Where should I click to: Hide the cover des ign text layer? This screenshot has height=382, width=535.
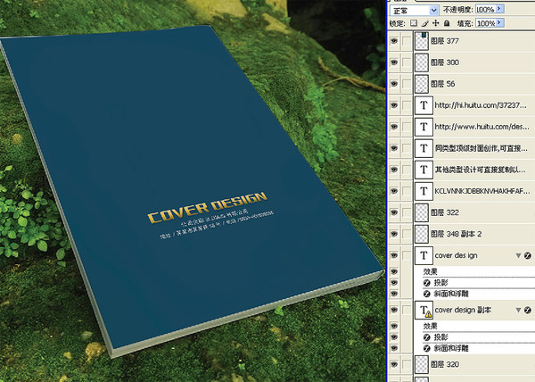[394, 255]
